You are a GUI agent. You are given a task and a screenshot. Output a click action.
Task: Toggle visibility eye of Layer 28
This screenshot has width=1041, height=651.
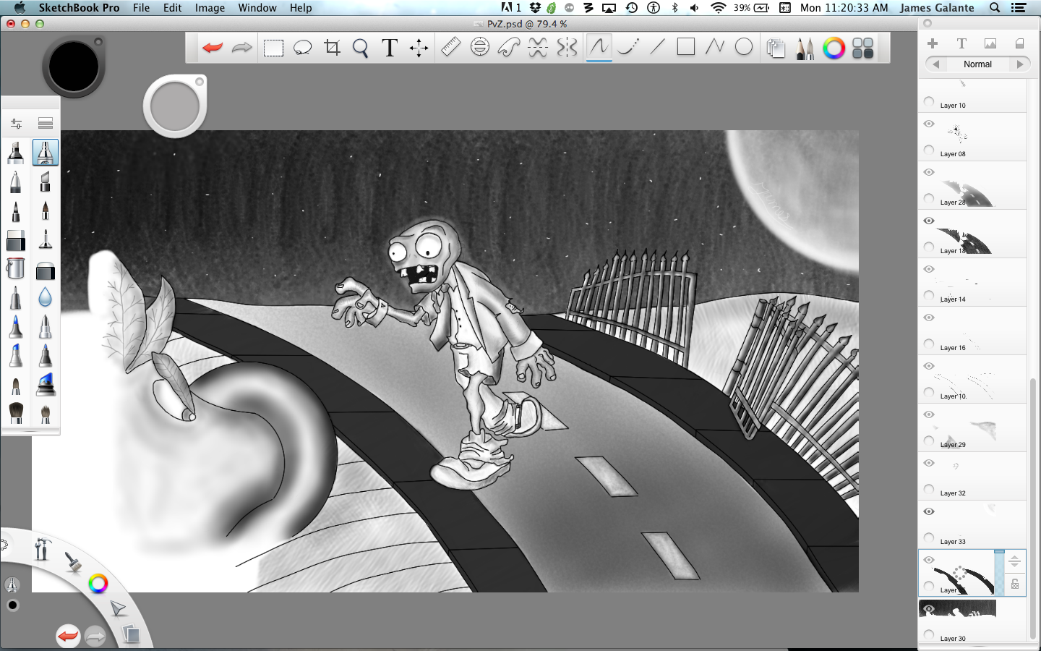point(929,172)
